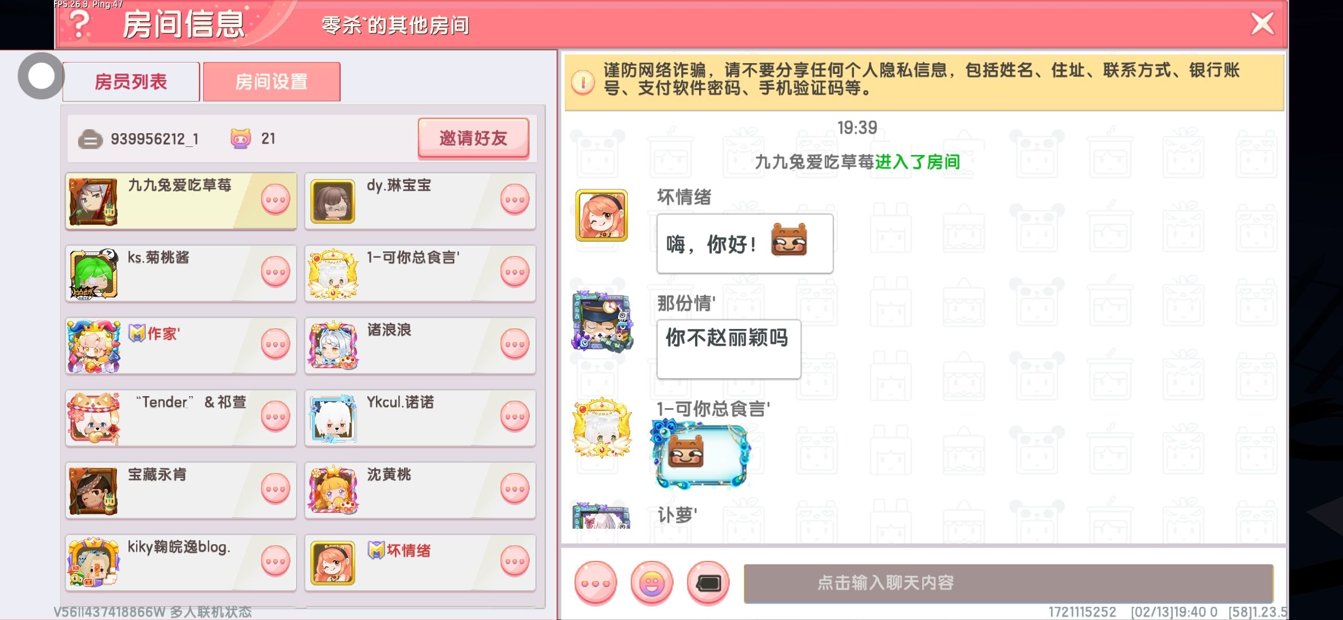This screenshot has height=620, width=1343.
Task: Select member 宝藏永肯 in list
Action: click(181, 490)
